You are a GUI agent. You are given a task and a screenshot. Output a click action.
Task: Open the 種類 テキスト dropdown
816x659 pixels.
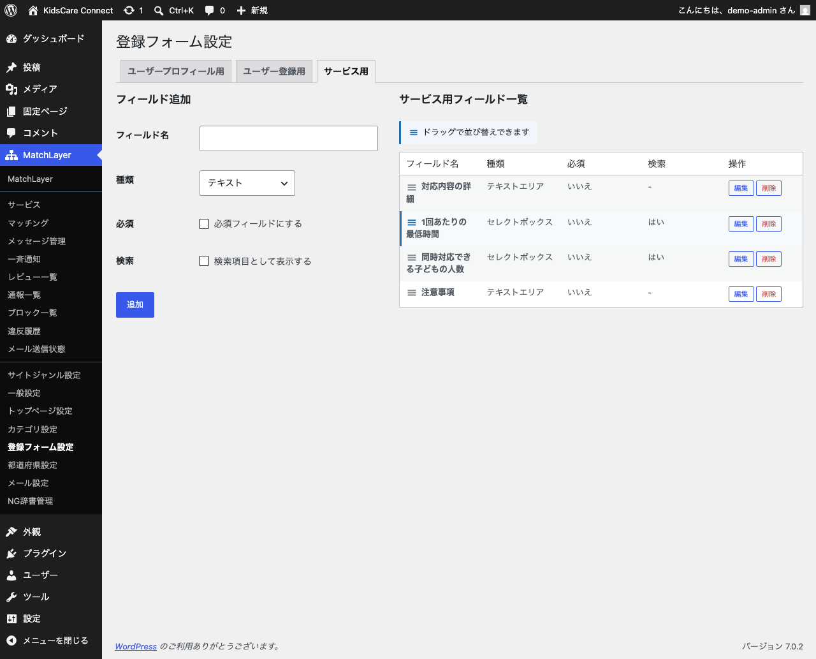(x=247, y=183)
